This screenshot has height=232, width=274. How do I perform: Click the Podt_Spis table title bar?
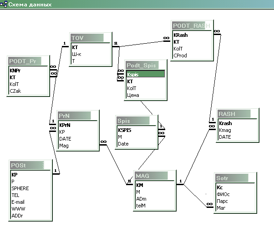coord(145,66)
